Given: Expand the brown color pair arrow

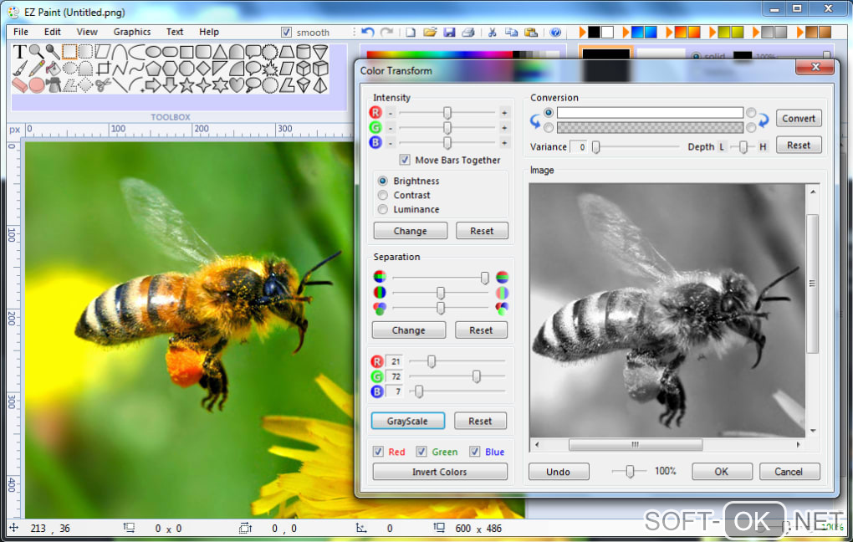Looking at the screenshot, I should tap(800, 32).
